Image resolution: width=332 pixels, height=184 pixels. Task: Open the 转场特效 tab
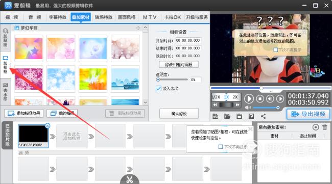click(x=104, y=17)
